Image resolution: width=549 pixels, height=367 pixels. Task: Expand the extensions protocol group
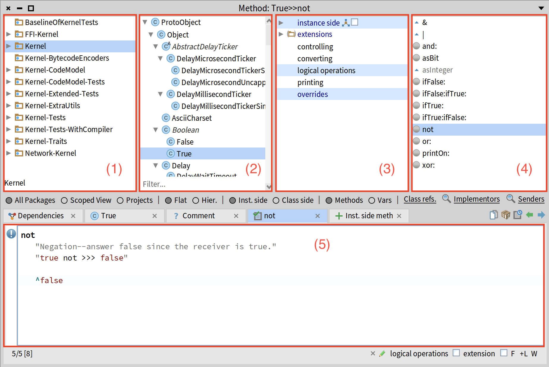[281, 34]
